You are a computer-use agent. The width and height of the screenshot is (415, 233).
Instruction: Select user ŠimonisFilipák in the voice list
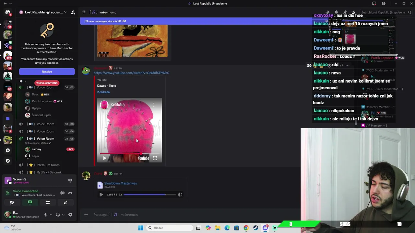41,115
